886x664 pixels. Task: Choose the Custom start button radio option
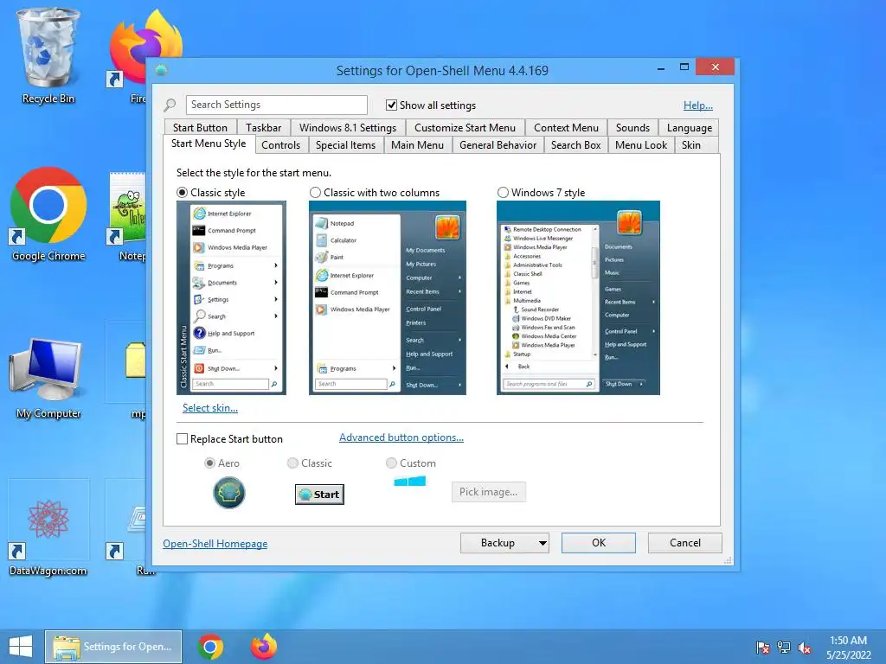click(x=391, y=463)
